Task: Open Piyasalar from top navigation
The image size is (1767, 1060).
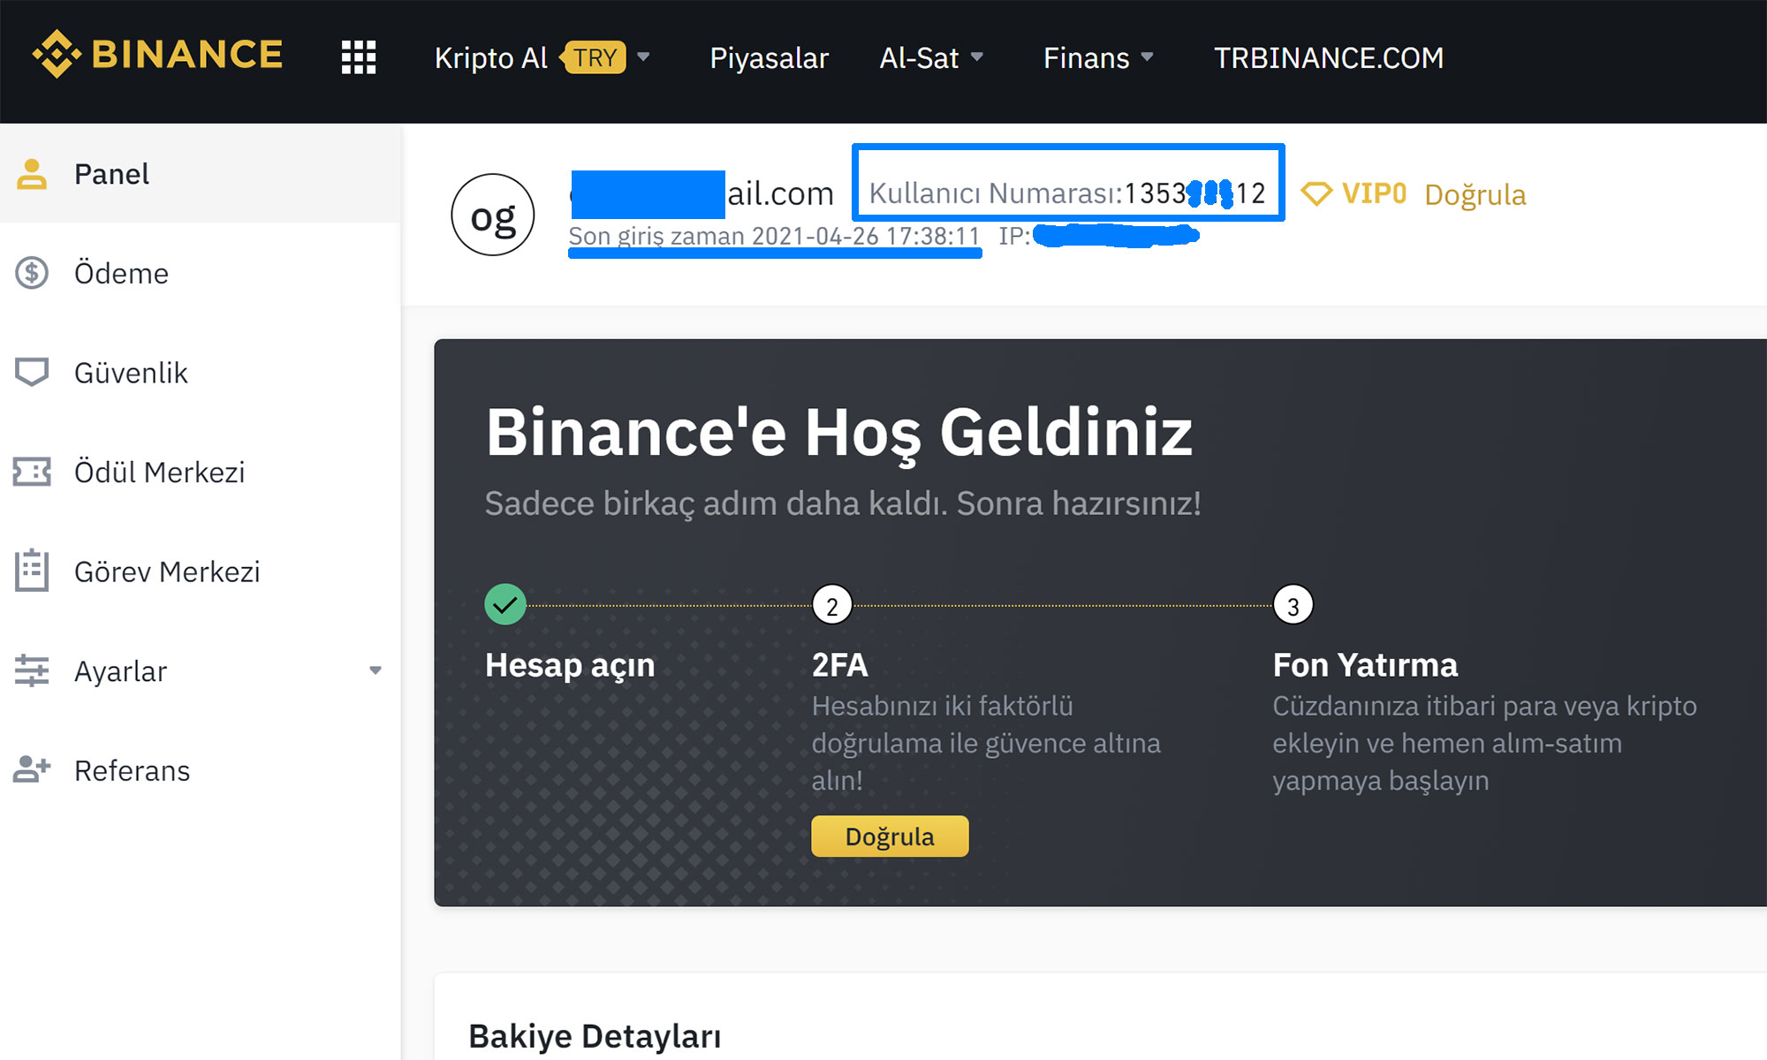Action: click(770, 57)
